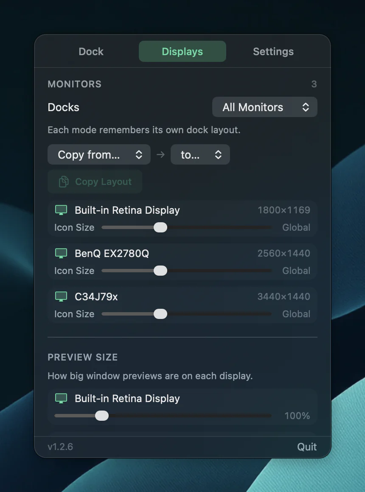The image size is (365, 492).
Task: Click the monitors count 3
Action: pos(314,84)
